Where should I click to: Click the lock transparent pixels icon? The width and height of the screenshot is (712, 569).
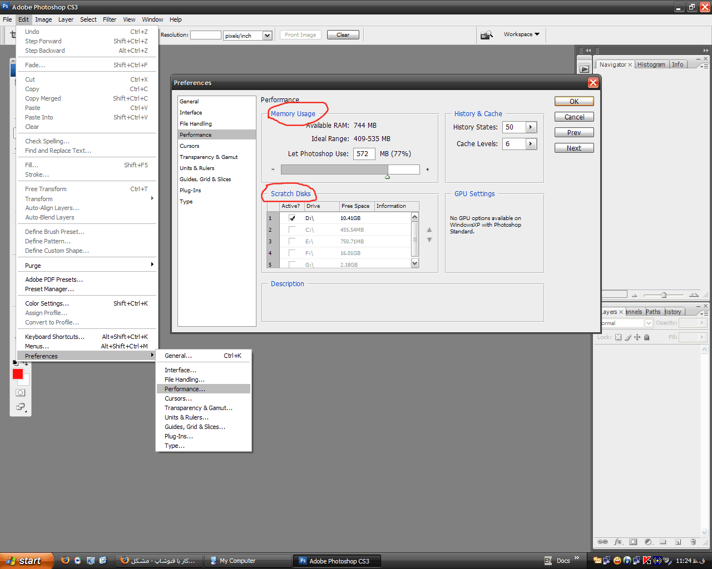click(618, 337)
